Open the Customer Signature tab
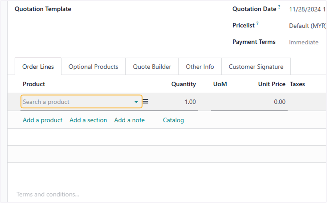This screenshot has width=327, height=203. [256, 67]
